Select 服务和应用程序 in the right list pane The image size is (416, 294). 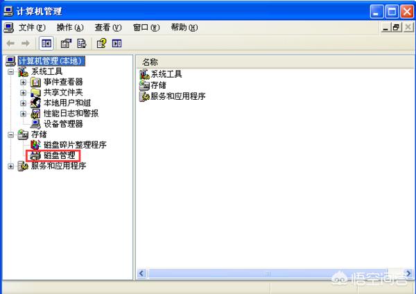click(178, 96)
